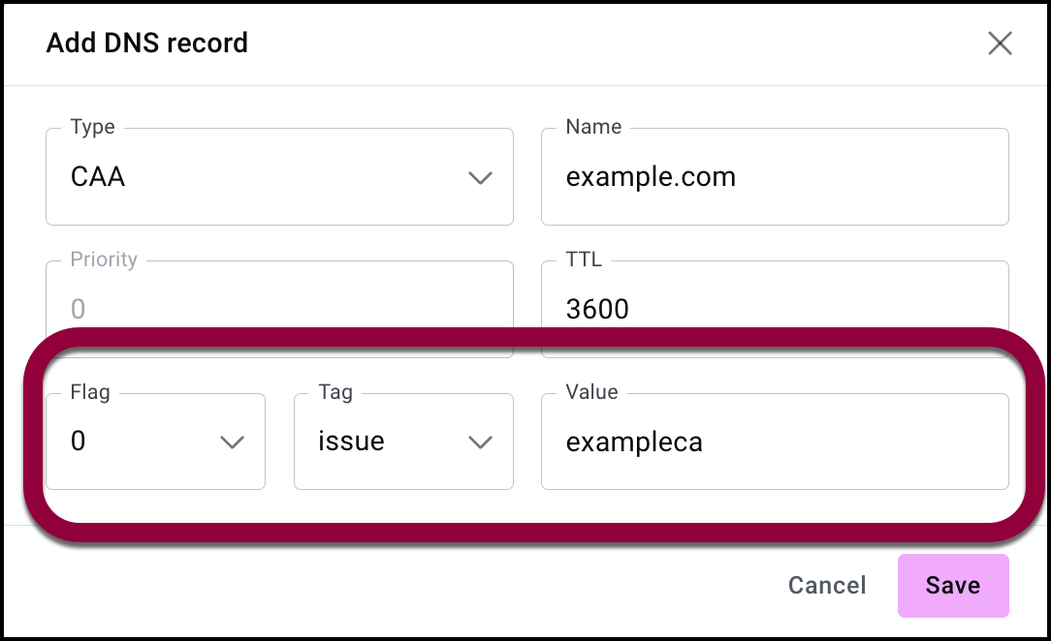Screen dimensions: 1051x641
Task: Click the CAA record type text
Action: pos(98,177)
